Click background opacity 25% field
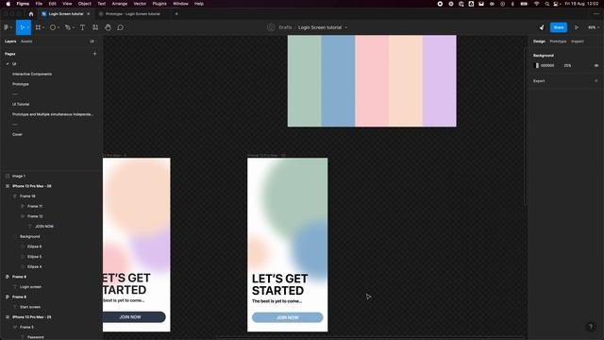The image size is (604, 340). coord(567,65)
